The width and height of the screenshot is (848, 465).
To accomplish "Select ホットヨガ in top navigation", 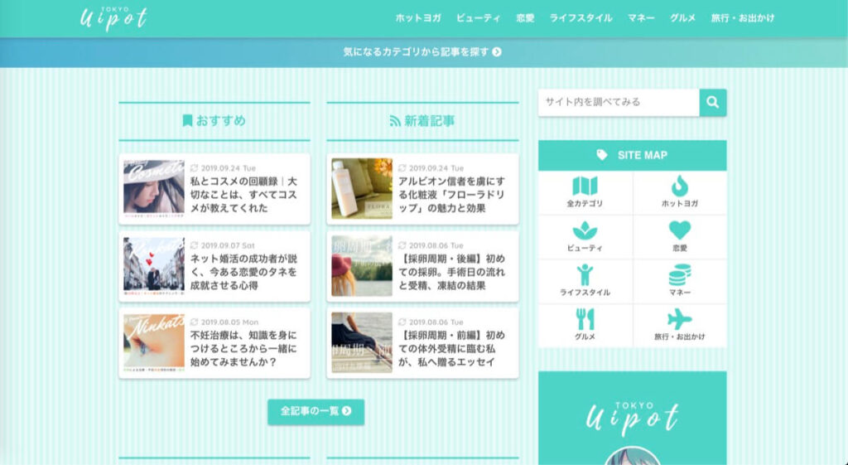I will 418,18.
